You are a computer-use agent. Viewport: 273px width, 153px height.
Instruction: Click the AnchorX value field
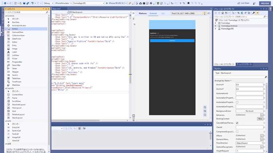[x=249, y=85]
